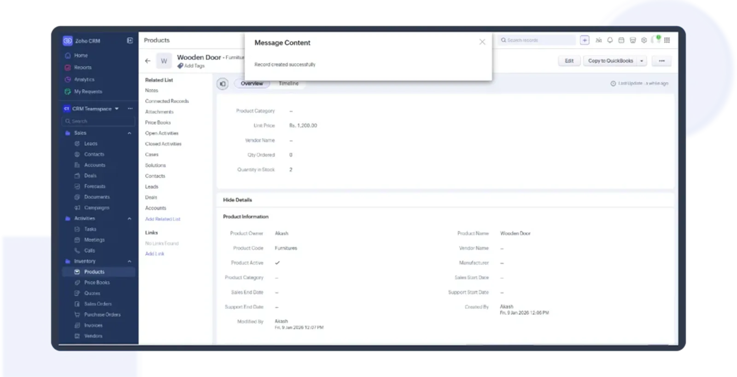Click the Unit Price value Rs. 1,200.00
This screenshot has height=377, width=737.
coord(303,125)
